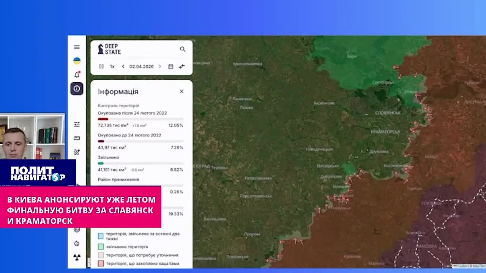Screen dimensions: 486x273
Task: Select the drawing pencil tool
Action: [77, 152]
